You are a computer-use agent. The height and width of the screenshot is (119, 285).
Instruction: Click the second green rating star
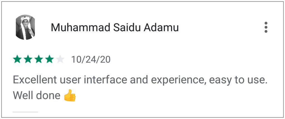[28, 59]
